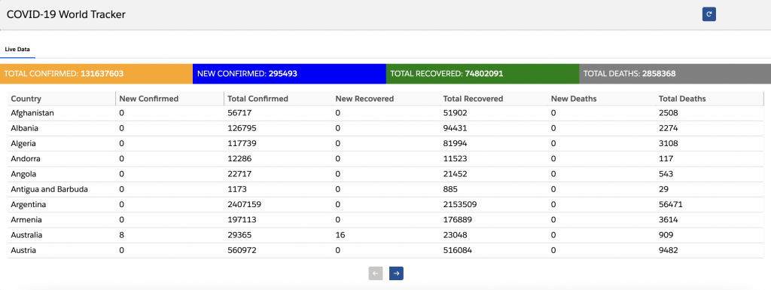Image resolution: width=771 pixels, height=290 pixels.
Task: Click Australia total recovered value 23048
Action: 455,235
